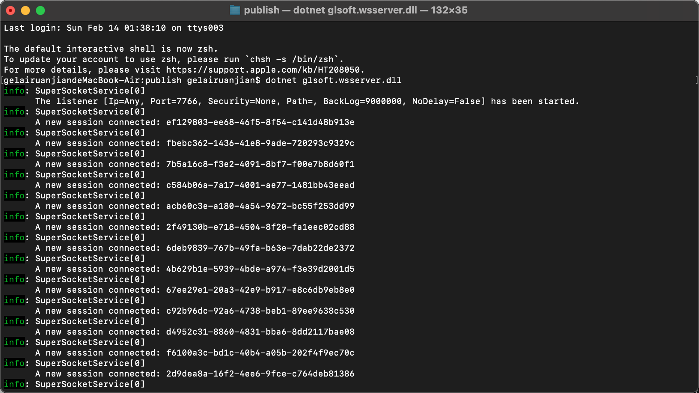Toggle fullscreen with the green window button

[x=40, y=10]
